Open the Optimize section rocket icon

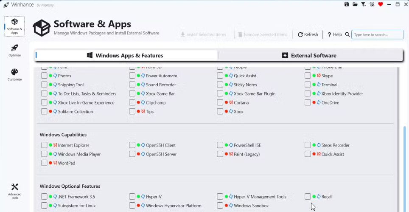(x=14, y=48)
